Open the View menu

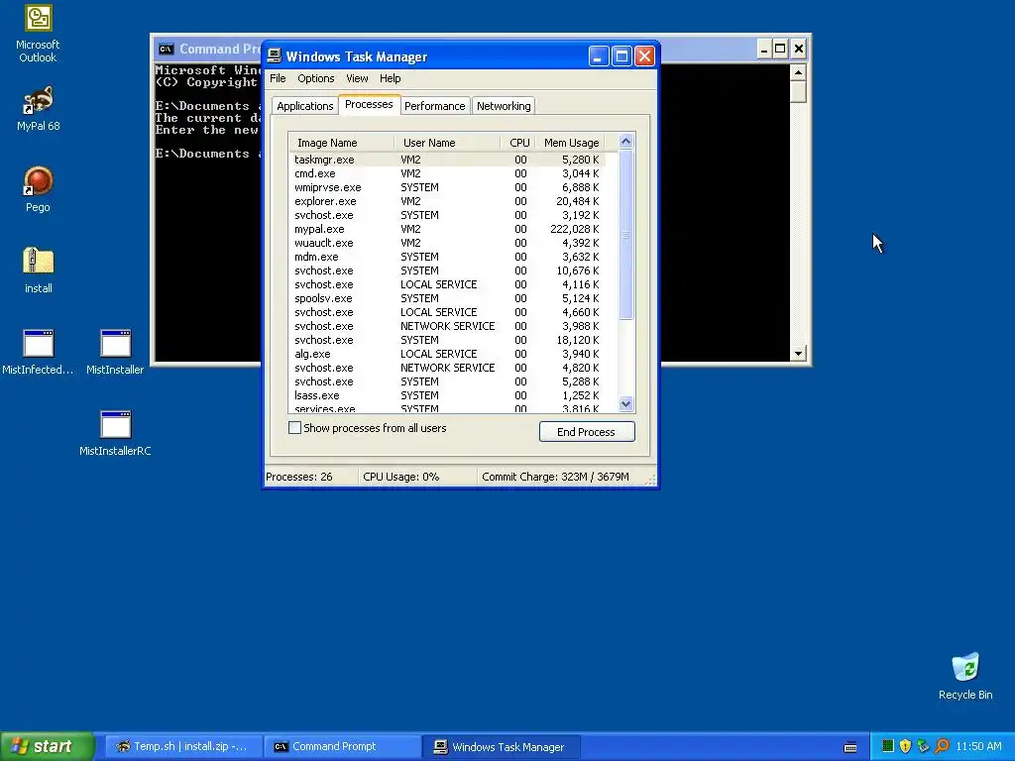(x=357, y=78)
